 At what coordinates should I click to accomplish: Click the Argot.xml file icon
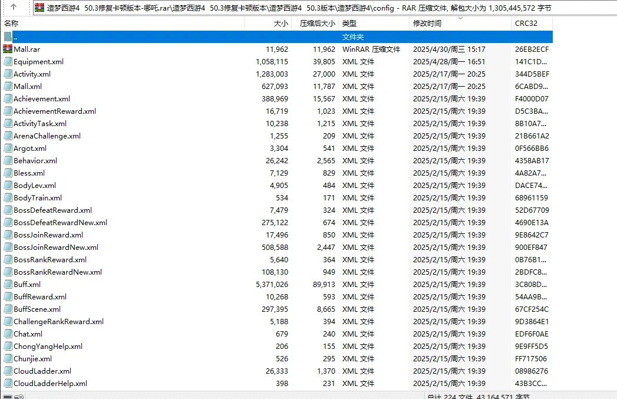click(x=8, y=149)
